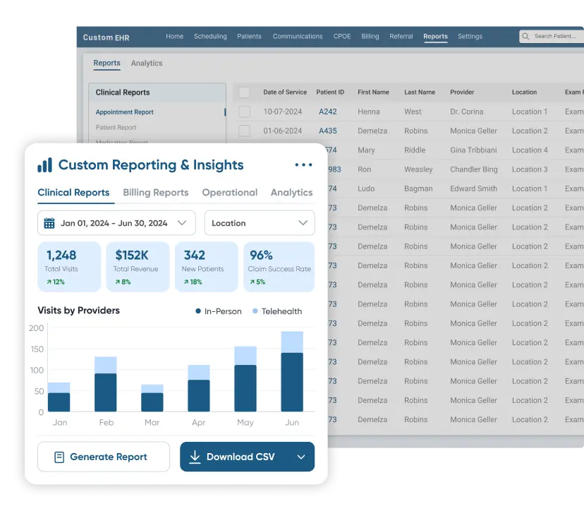Click the calendar icon in date range field

[49, 223]
